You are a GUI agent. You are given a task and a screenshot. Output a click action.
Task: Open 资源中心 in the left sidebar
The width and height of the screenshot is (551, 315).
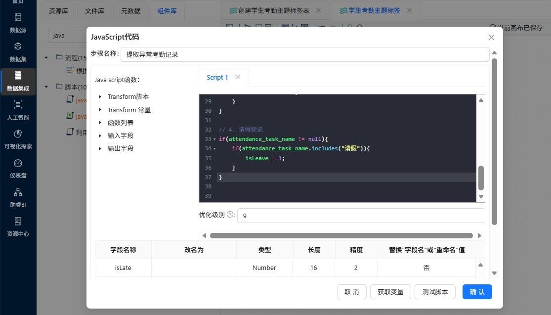click(x=18, y=227)
